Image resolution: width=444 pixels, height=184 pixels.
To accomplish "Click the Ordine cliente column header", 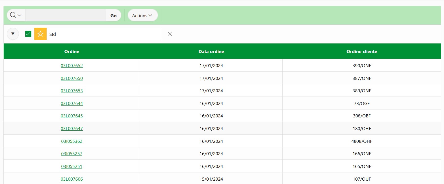I will [361, 51].
